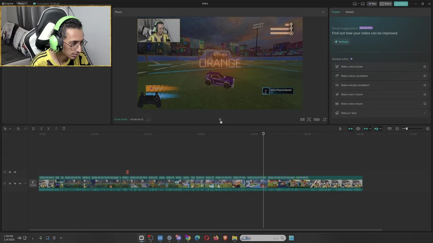Click the playhead handle on the ruler
Viewport: 433px width, 243px height.
(x=264, y=134)
